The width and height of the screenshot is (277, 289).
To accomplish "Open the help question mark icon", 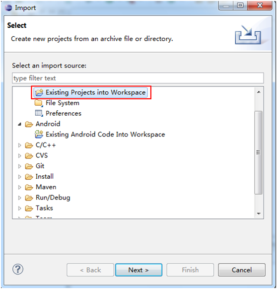I will click(18, 269).
